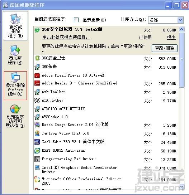Click the ATK Hotkey icon
189x195 pixels.
pyautogui.click(x=37, y=101)
